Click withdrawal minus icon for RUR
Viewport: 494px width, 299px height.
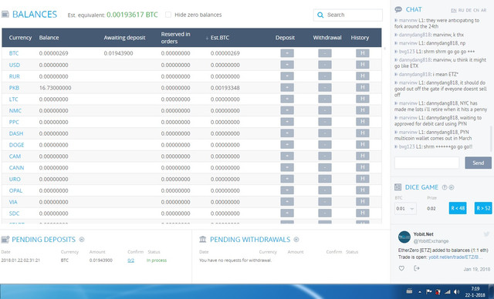tap(324, 76)
